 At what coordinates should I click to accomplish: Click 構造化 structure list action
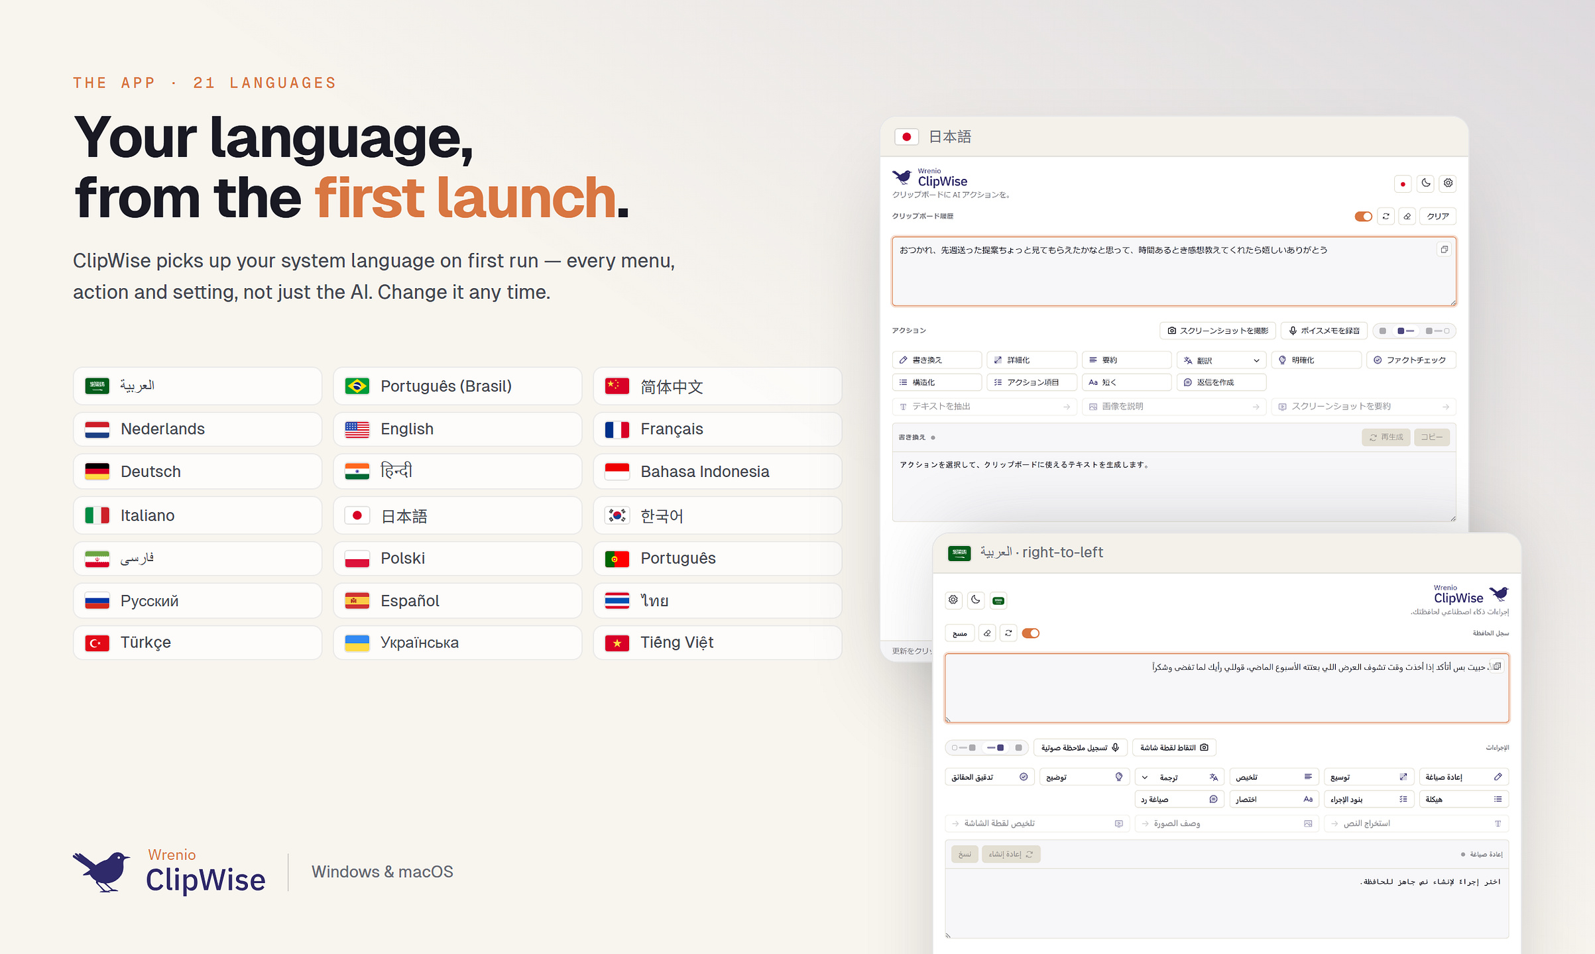pos(937,382)
